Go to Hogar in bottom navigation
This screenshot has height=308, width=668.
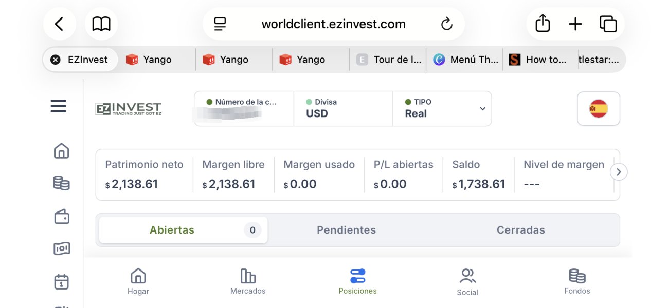[x=138, y=282]
